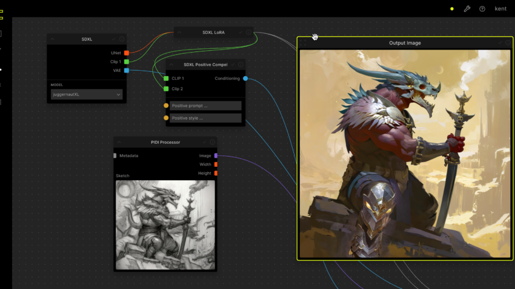
Task: Open the juggernautXL model dropdown
Action: point(87,94)
